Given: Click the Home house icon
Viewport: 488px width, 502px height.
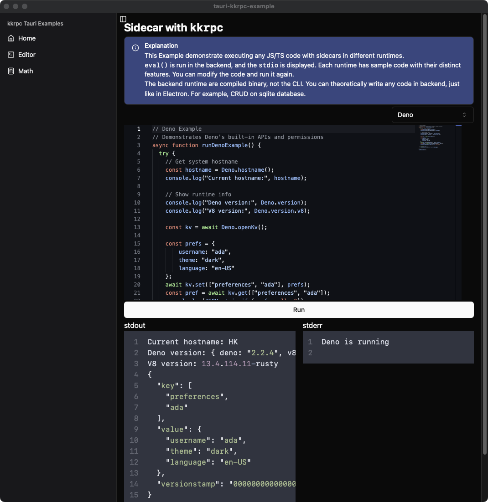Looking at the screenshot, I should tap(11, 38).
